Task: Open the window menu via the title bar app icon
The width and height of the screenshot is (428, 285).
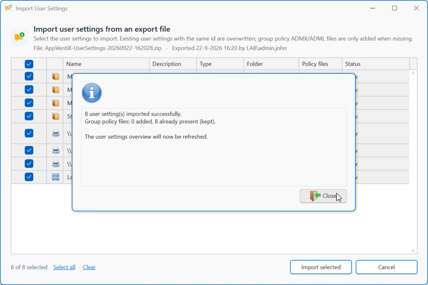Action: click(x=8, y=8)
